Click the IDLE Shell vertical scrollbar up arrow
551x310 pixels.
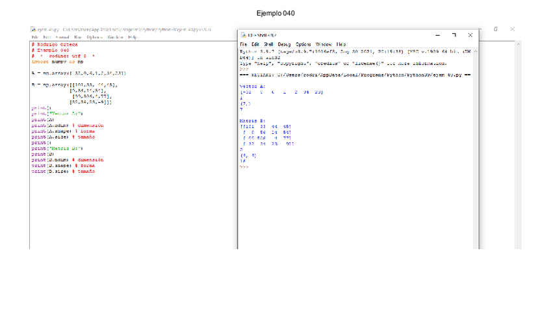coord(476,51)
